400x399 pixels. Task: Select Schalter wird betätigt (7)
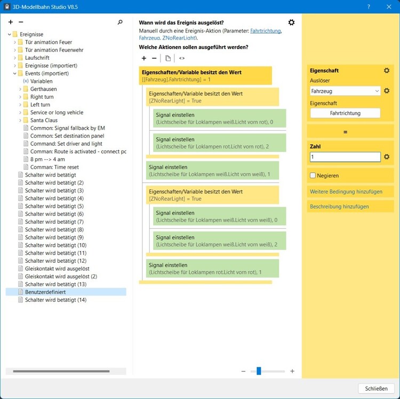(54, 222)
